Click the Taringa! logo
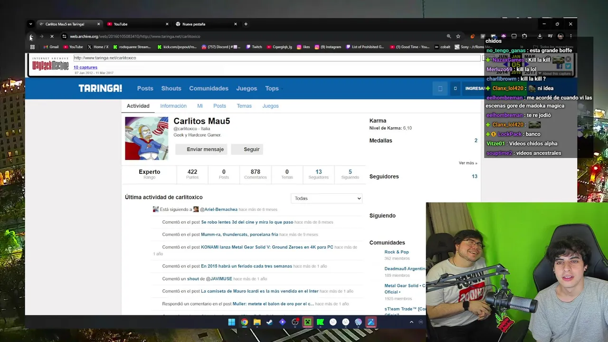Viewport: 608px width, 342px height. tap(100, 88)
